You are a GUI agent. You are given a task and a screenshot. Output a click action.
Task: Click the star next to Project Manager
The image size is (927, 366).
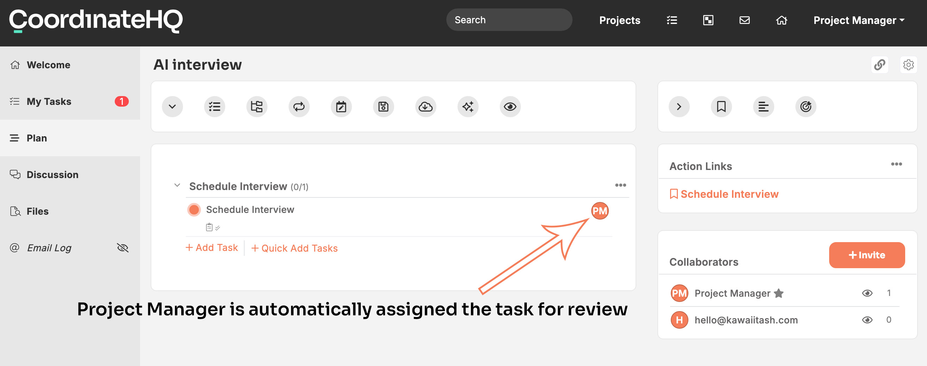pos(779,293)
